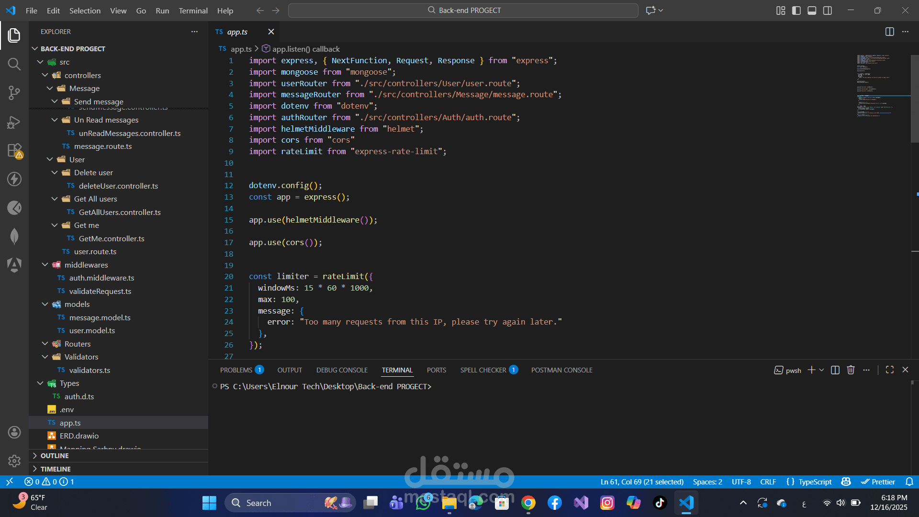Click the Back-end PROGECT command center search
This screenshot has height=517, width=919.
click(x=463, y=11)
